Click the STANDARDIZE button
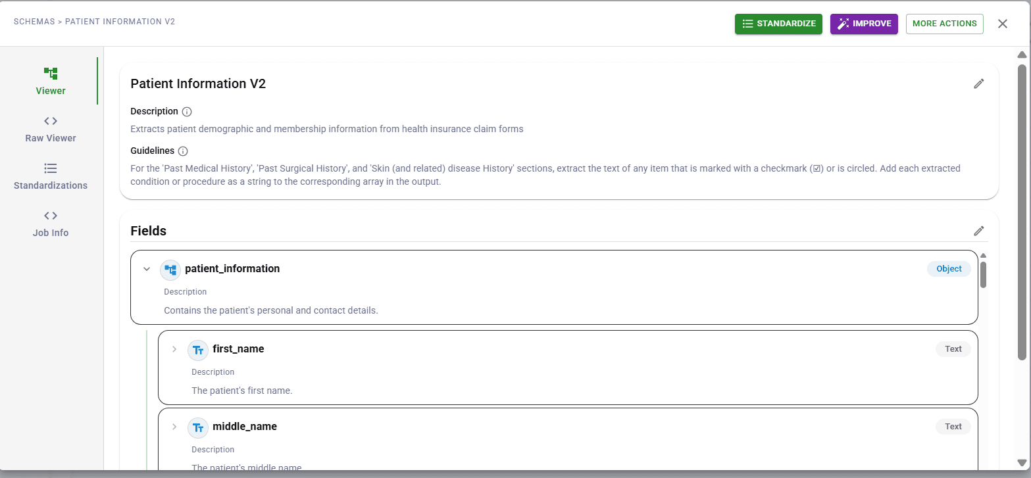 coord(778,23)
